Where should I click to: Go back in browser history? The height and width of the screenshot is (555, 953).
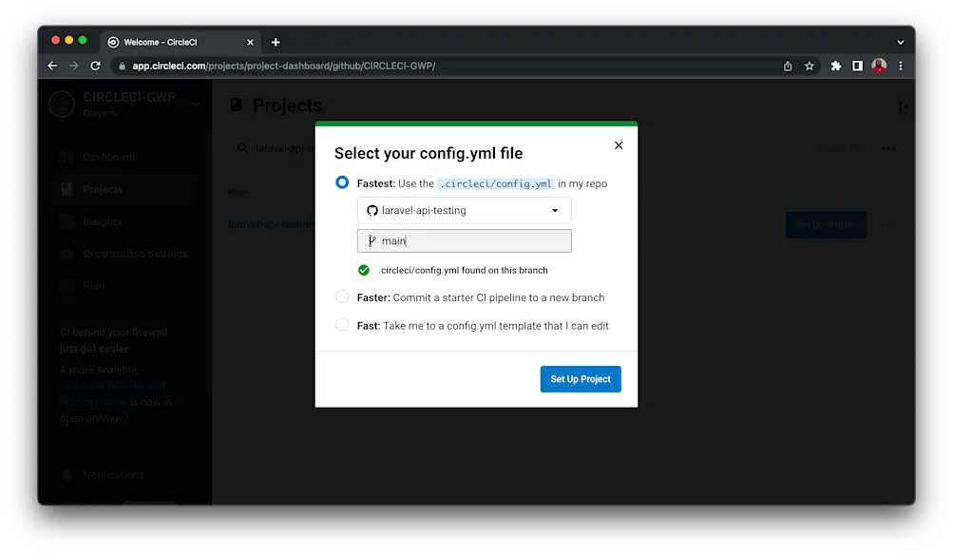click(x=52, y=66)
